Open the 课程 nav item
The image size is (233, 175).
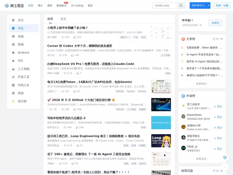pos(50,6)
